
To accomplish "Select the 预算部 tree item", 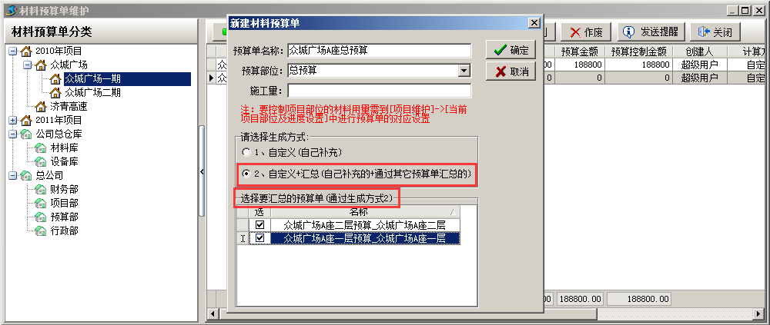I will [65, 217].
